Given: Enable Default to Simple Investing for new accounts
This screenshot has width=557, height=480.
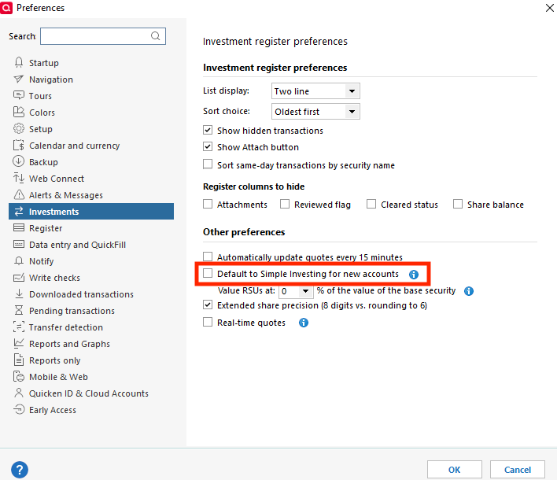Looking at the screenshot, I should click(208, 273).
